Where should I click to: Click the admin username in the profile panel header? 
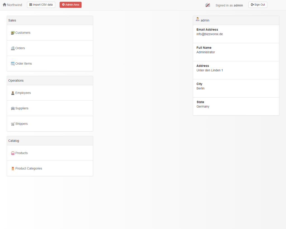click(205, 20)
